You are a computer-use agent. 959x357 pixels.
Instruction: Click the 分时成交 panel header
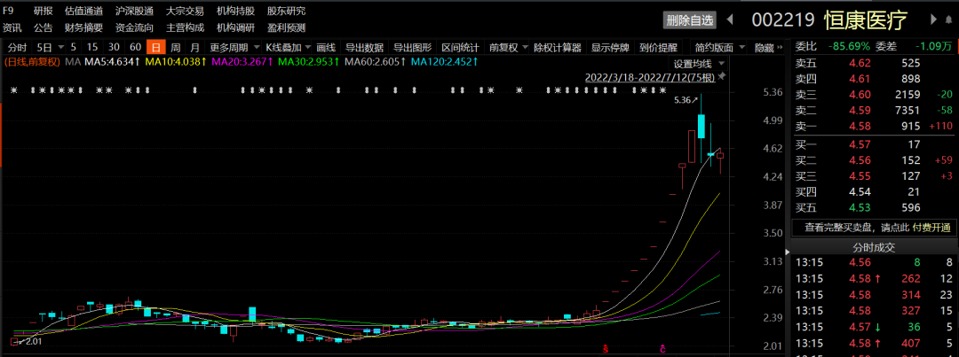tap(874, 248)
